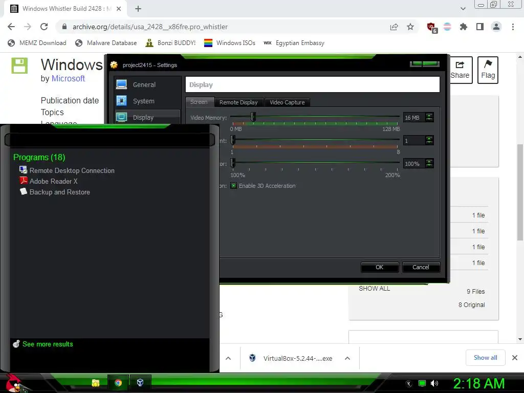Click the striped flag extension icon

447,27
